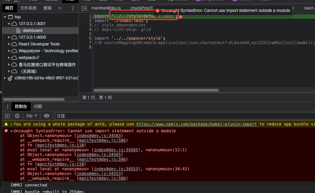Select the 喜马拉雅接口测试平台跨域插件 cloud icon

14,64
